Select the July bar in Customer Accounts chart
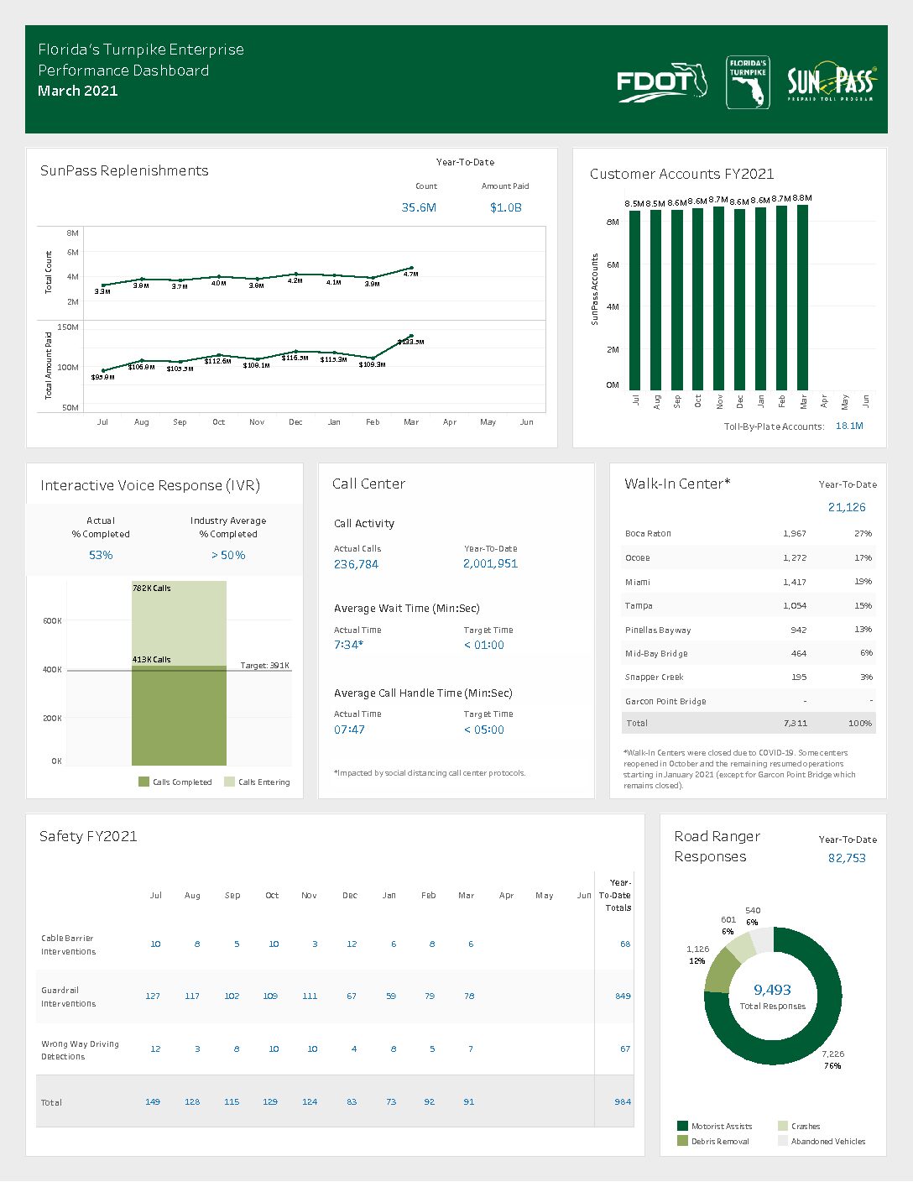This screenshot has width=913, height=1182. pos(635,301)
